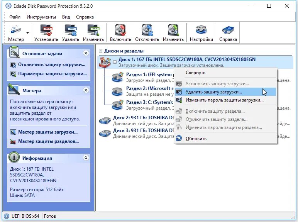
Task: Click Изменить пароль защиты раздела item
Action: pos(225,127)
